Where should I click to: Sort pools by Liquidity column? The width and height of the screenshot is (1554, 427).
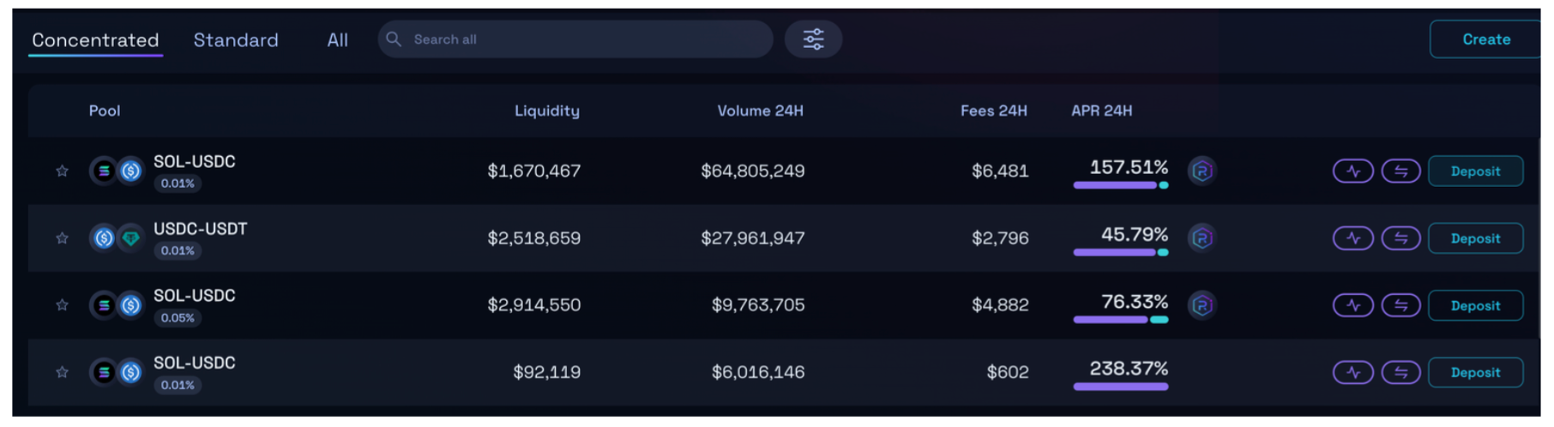pos(546,111)
